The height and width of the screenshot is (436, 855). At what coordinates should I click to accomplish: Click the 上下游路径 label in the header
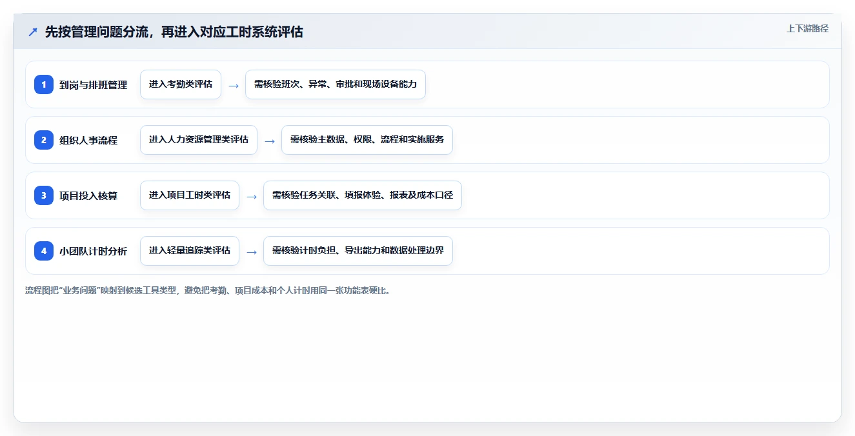point(807,28)
